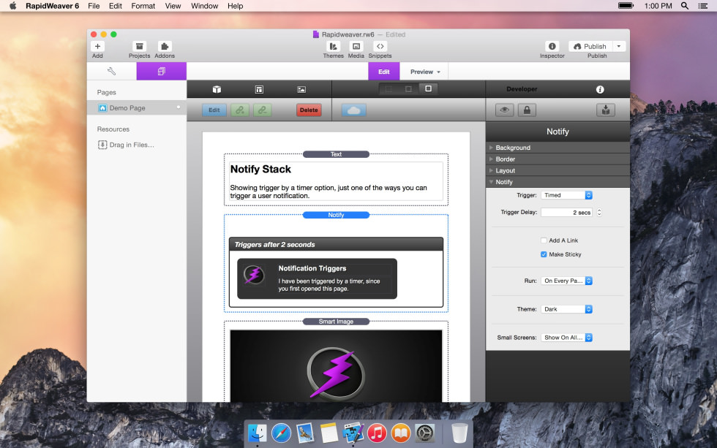This screenshot has height=448, width=717.
Task: Open the Help menu
Action: [x=235, y=6]
